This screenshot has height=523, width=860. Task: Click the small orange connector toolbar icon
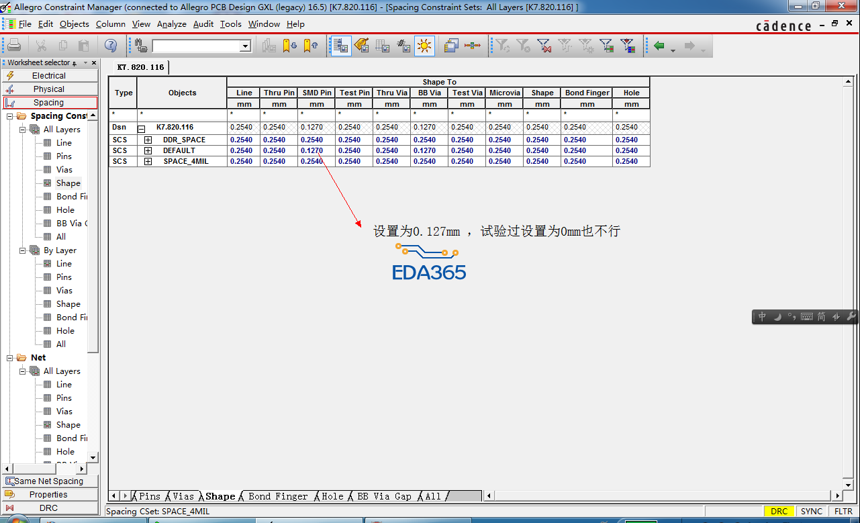click(473, 46)
